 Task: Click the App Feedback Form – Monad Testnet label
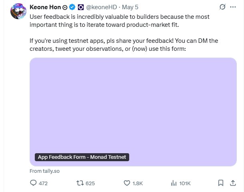point(82,157)
